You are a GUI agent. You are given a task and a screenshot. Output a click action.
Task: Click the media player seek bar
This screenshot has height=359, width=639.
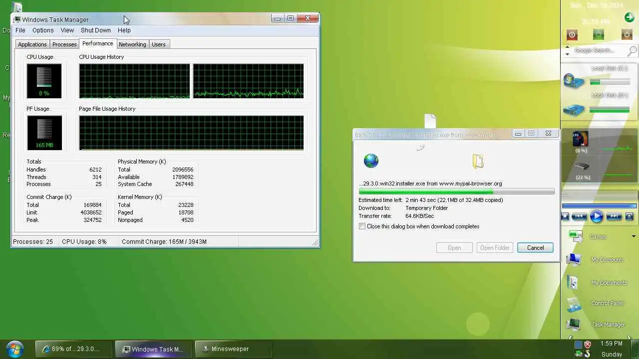(599, 205)
